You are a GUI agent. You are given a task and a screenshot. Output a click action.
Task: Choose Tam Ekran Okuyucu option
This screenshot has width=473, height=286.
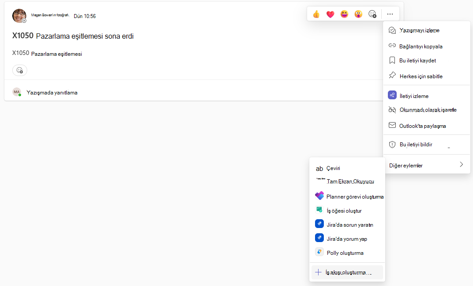pyautogui.click(x=347, y=181)
